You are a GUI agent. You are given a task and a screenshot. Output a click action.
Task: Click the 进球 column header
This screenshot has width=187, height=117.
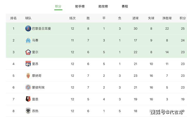click(135, 18)
